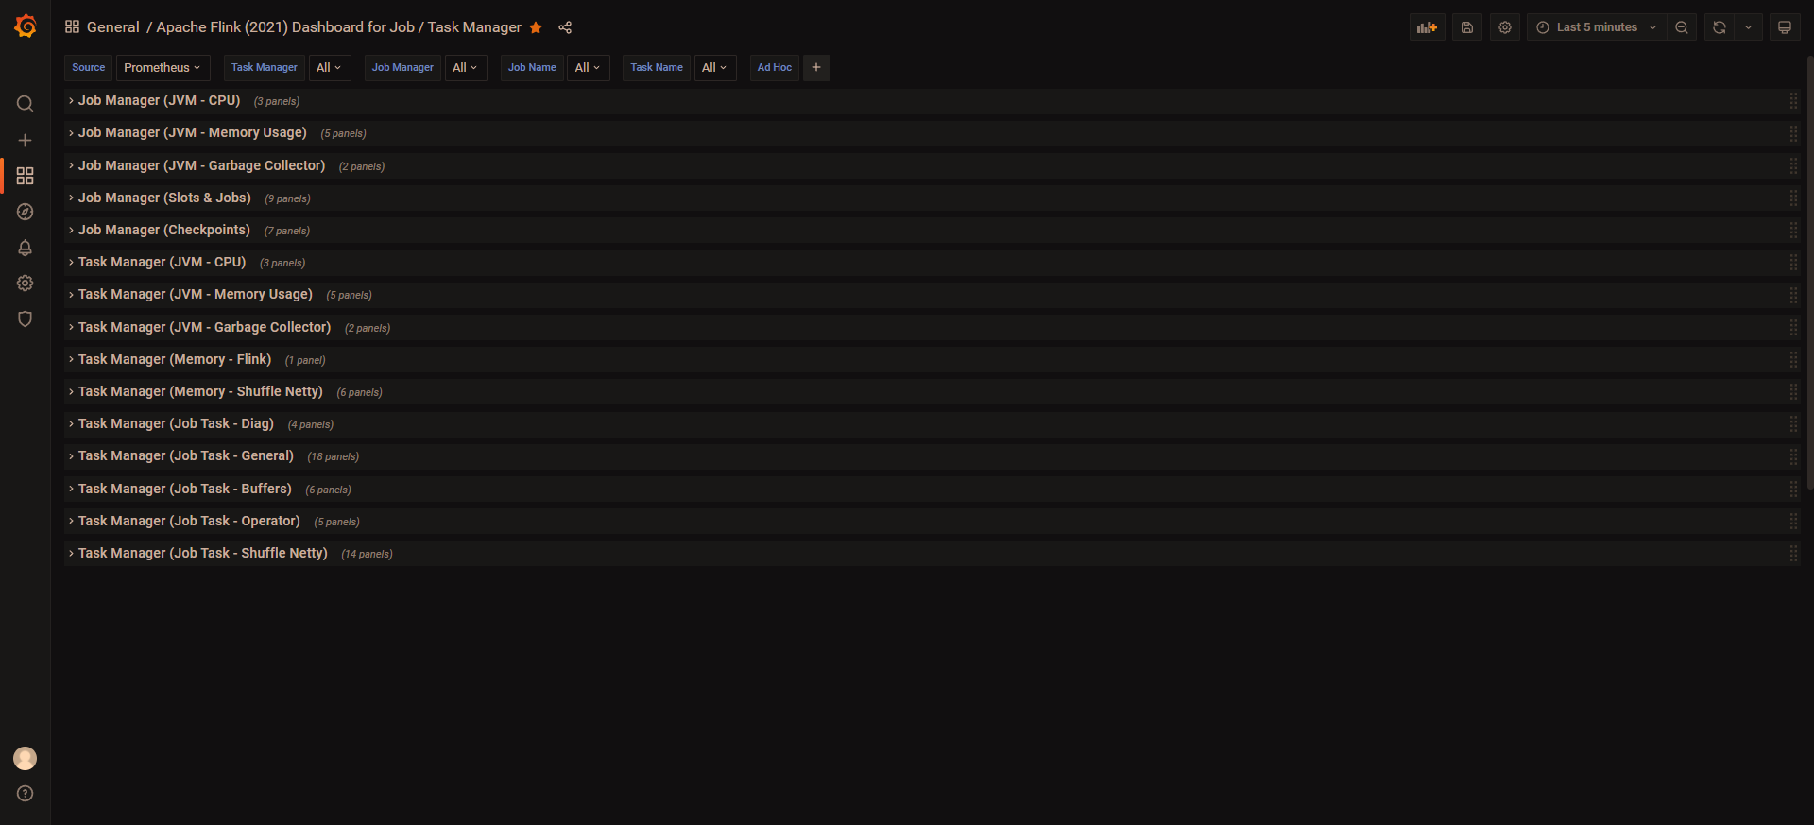Screen dimensions: 1814x825
Task: Open the Task Manager All dropdown
Action: (330, 68)
